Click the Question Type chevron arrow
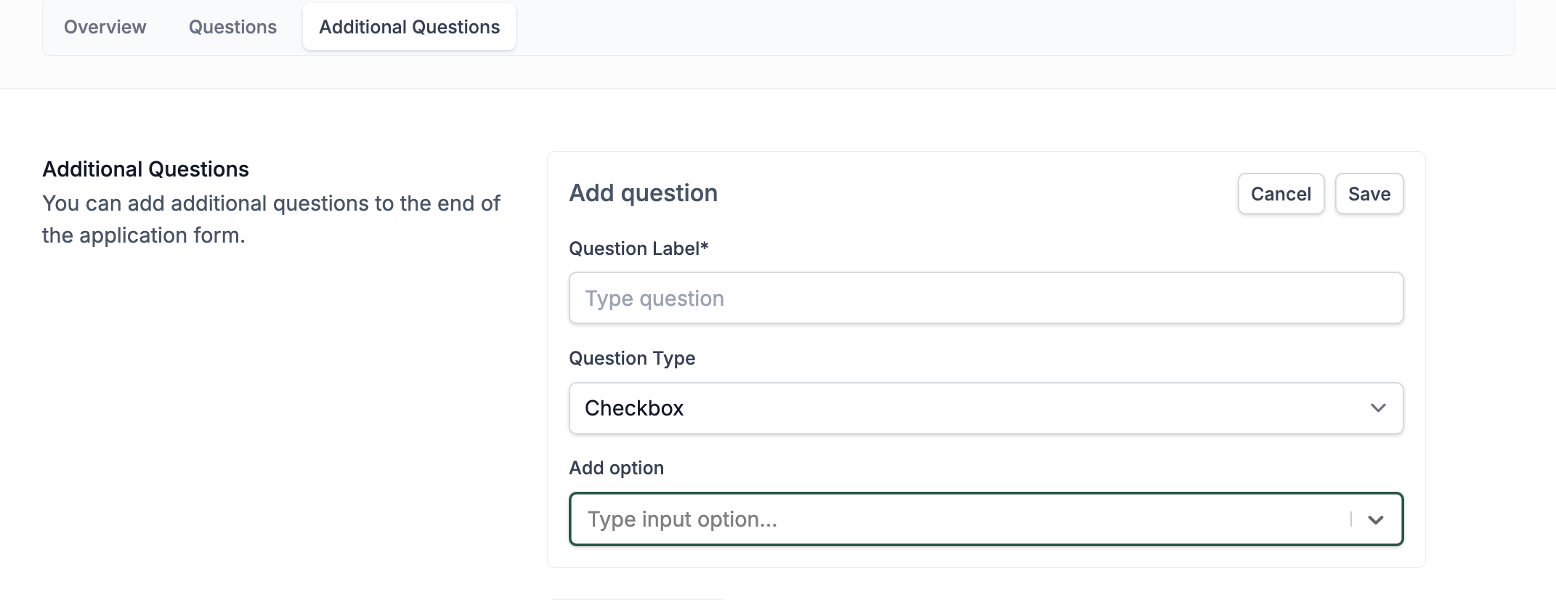 click(1378, 408)
